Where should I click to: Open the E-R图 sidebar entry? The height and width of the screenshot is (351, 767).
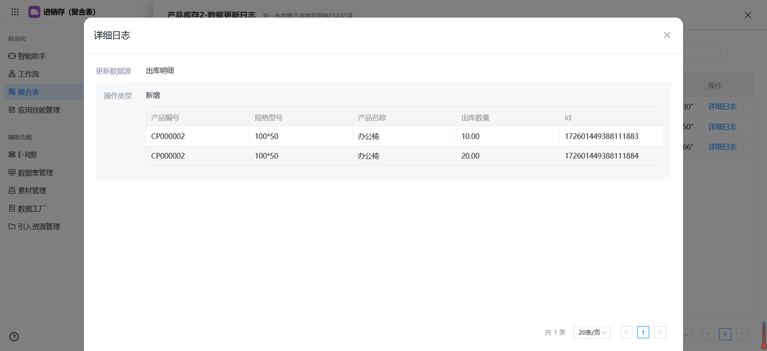27,155
